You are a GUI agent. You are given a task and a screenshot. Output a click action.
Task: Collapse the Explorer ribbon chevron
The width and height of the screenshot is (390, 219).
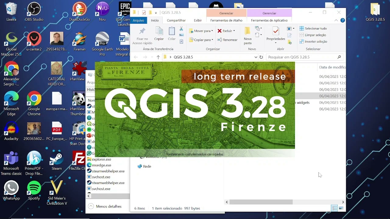click(336, 20)
